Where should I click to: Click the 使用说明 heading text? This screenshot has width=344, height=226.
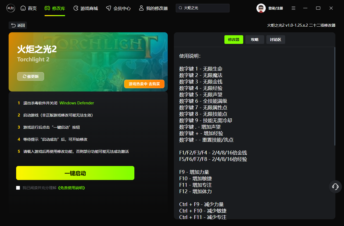click(x=190, y=56)
